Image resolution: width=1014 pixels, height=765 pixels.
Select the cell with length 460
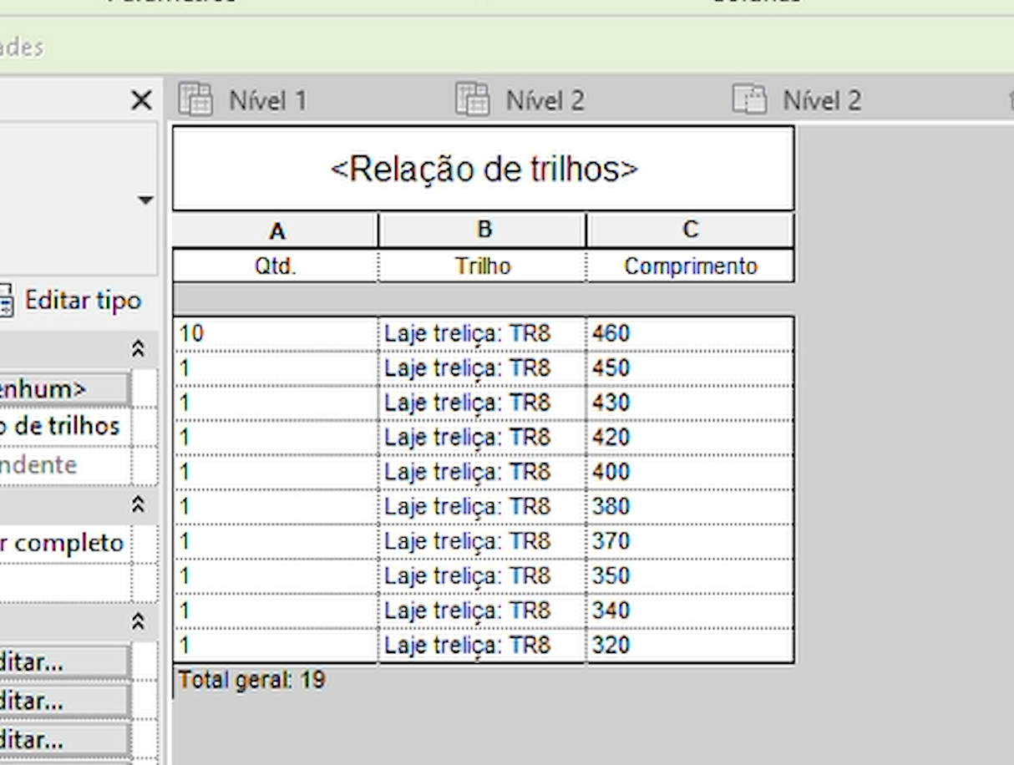pos(690,334)
